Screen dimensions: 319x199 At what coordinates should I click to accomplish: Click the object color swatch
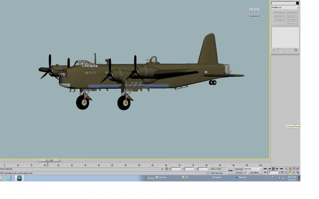tap(297, 3)
